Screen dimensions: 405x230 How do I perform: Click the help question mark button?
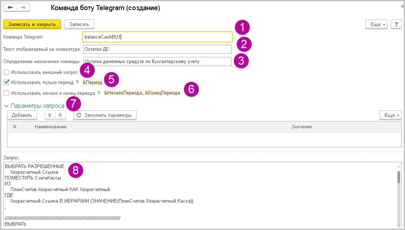pyautogui.click(x=396, y=24)
